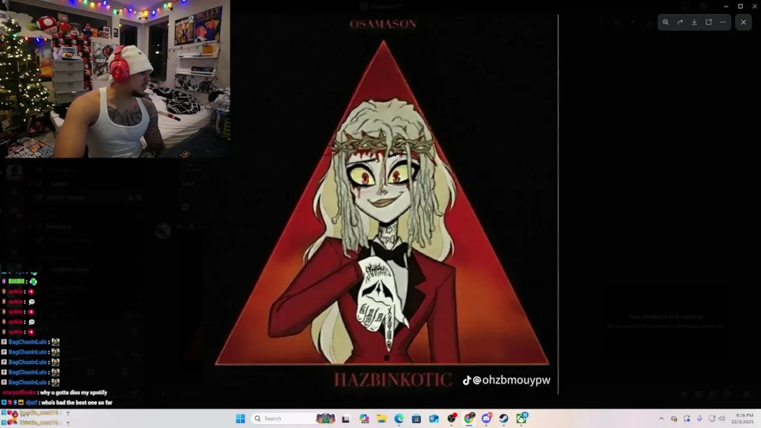Open Microsoft Edge from the taskbar
761x428 pixels.
coord(399,418)
